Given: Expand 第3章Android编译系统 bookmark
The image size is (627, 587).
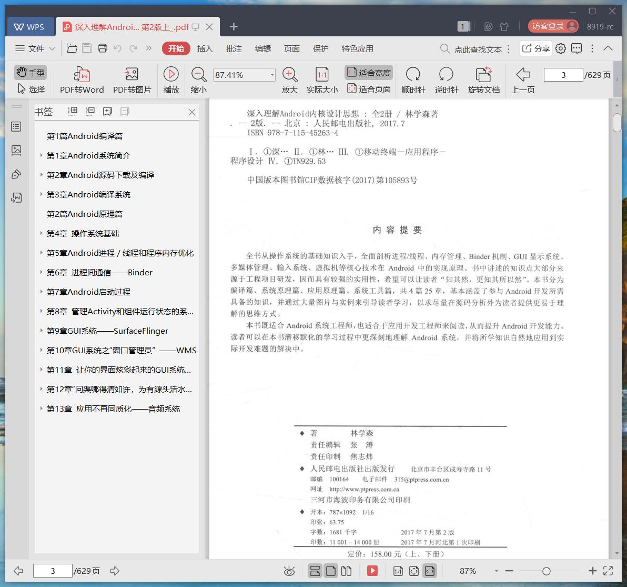Looking at the screenshot, I should click(41, 194).
